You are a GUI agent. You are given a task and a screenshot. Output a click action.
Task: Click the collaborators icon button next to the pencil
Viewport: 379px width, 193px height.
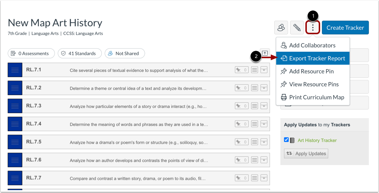click(281, 27)
